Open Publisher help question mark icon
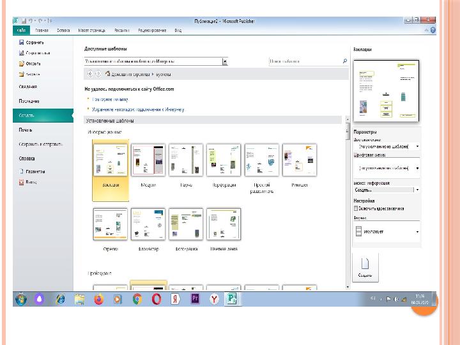460x345 pixels. tap(433, 30)
